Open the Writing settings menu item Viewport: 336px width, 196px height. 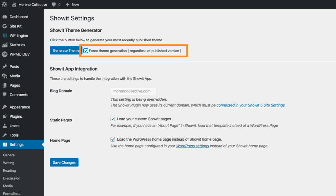9,163
